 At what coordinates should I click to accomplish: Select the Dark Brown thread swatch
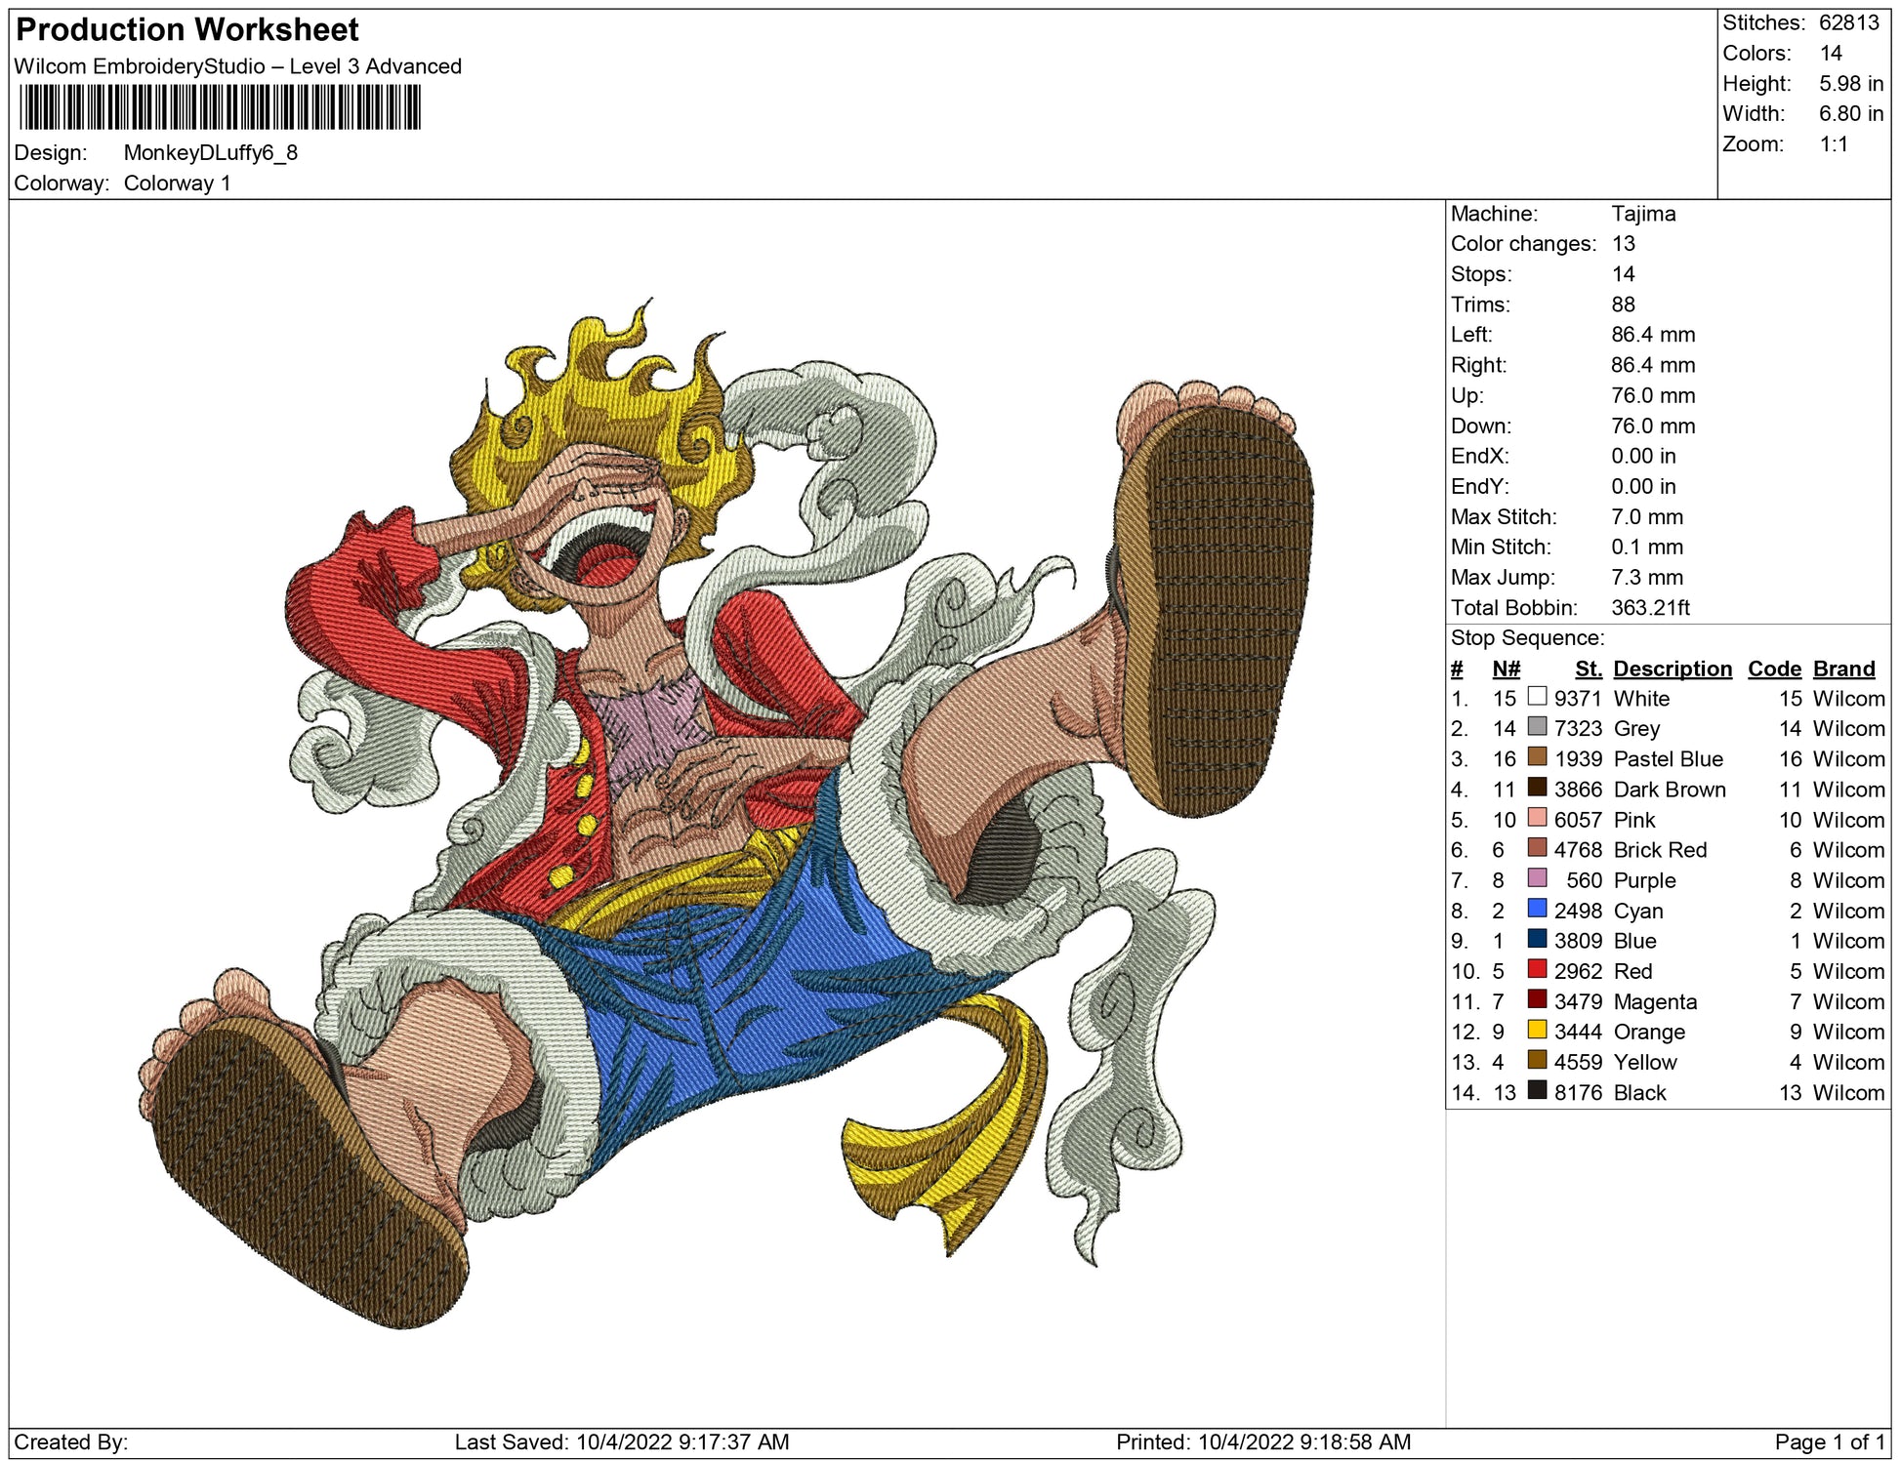(x=1537, y=788)
